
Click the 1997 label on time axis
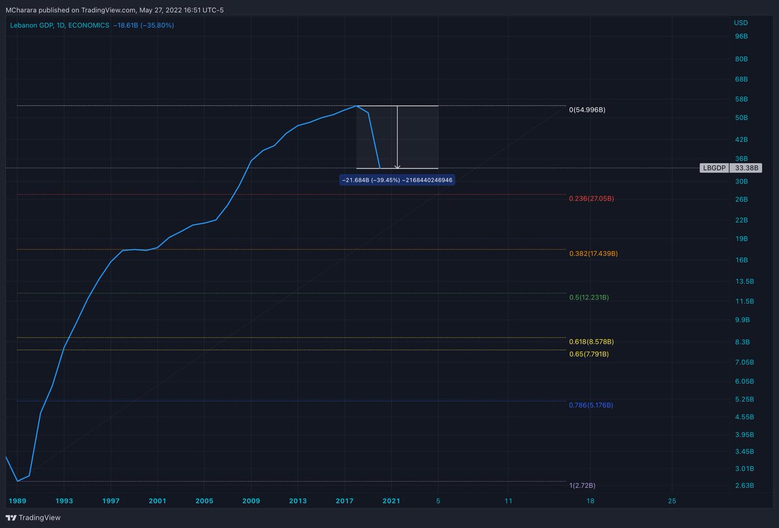[x=110, y=501]
